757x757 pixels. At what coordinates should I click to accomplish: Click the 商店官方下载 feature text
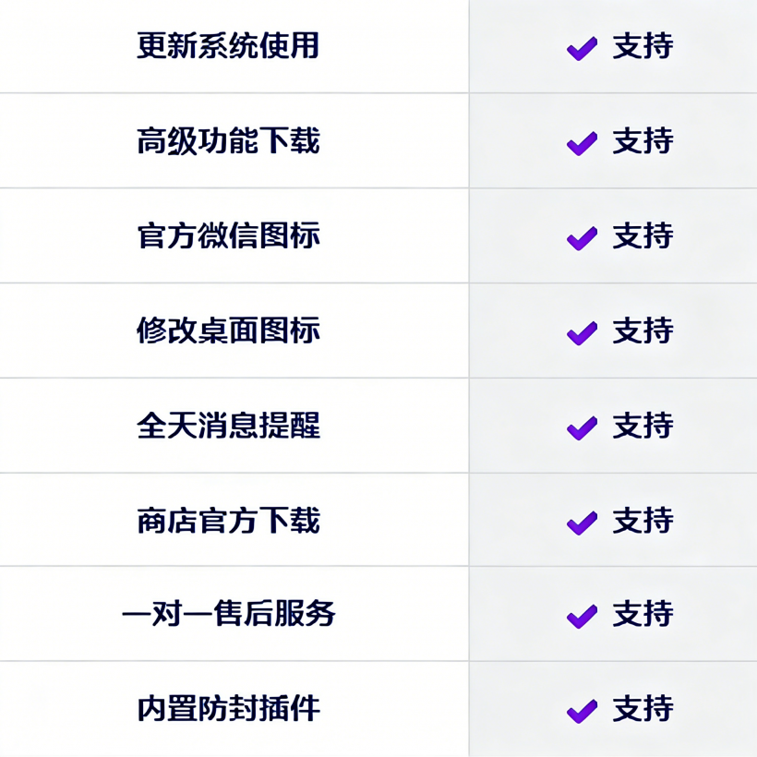(x=228, y=522)
